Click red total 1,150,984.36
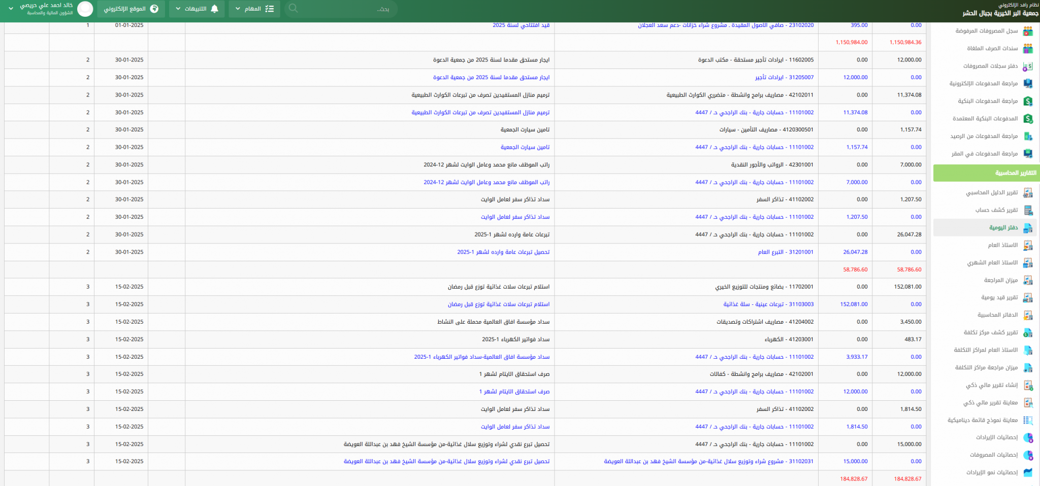The width and height of the screenshot is (1040, 486). point(905,43)
